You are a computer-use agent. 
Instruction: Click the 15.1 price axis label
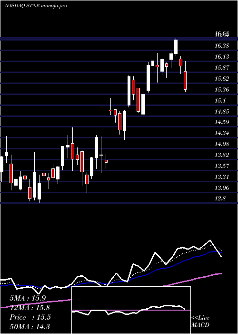(220, 100)
